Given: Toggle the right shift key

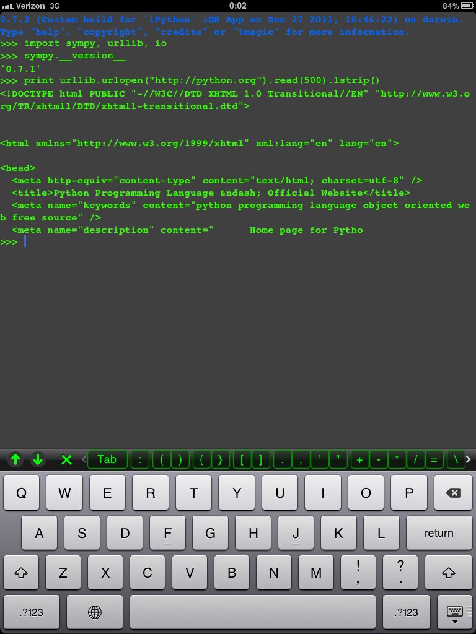Looking at the screenshot, I should pyautogui.click(x=449, y=573).
